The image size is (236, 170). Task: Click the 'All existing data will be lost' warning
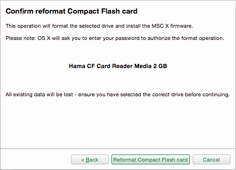[x=39, y=94]
